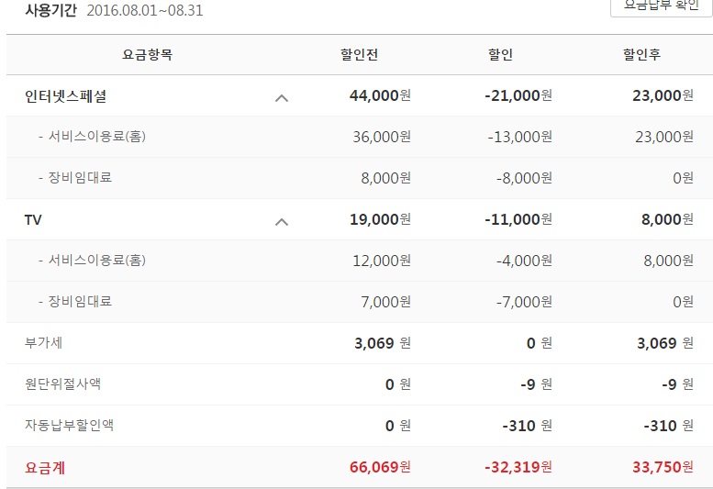Click the 할인후 column header
713x489 pixels.
[x=641, y=55]
